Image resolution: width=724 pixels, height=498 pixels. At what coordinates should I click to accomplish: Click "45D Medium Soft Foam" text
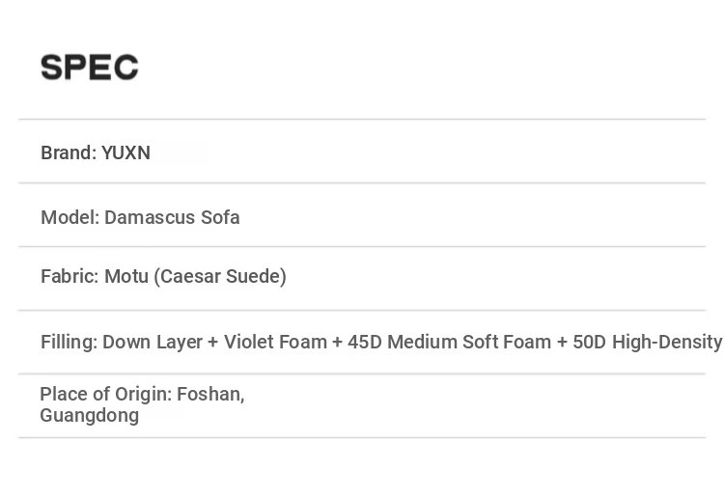450,342
